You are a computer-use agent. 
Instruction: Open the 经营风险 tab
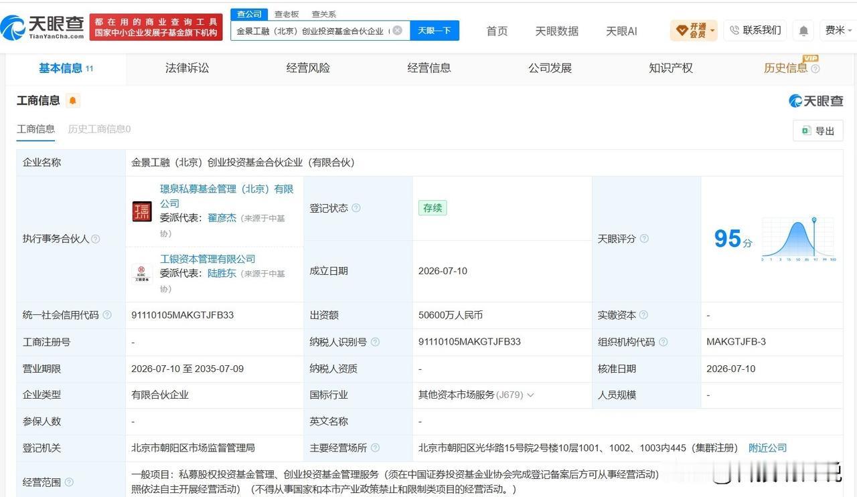(308, 68)
